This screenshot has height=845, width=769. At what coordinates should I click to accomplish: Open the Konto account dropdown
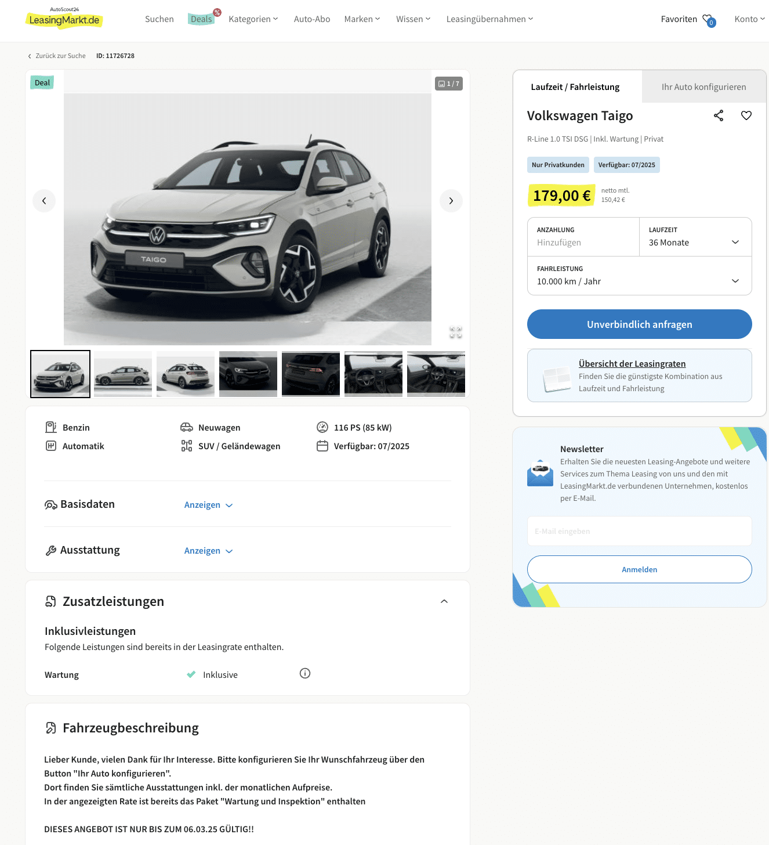tap(749, 19)
